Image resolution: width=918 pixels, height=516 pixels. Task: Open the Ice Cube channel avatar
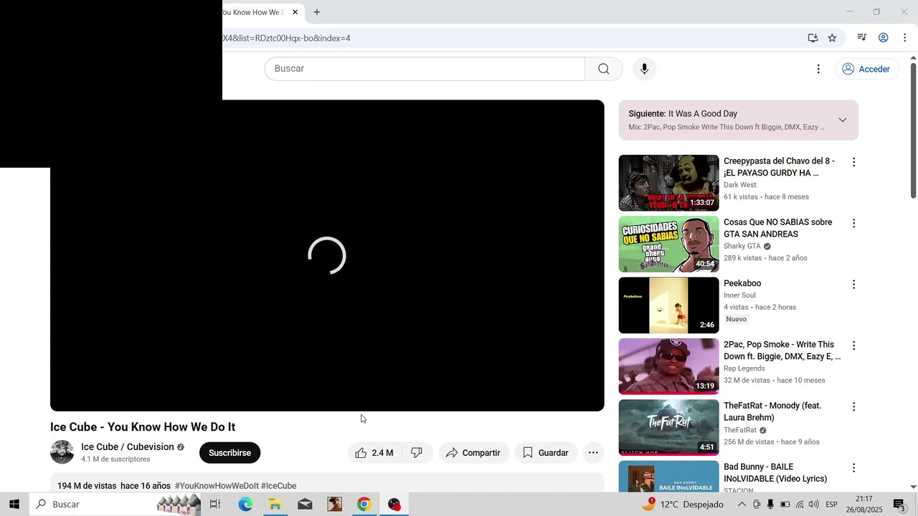coord(62,452)
